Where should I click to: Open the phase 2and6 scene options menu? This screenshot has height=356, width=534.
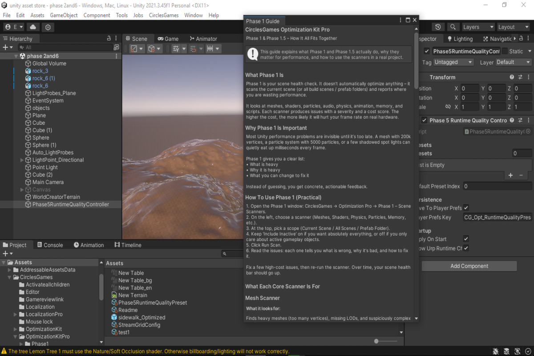[117, 56]
